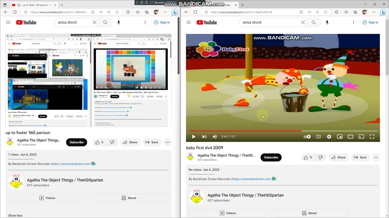Enable miniplayer mode
This screenshot has height=218, width=389.
coord(340,137)
